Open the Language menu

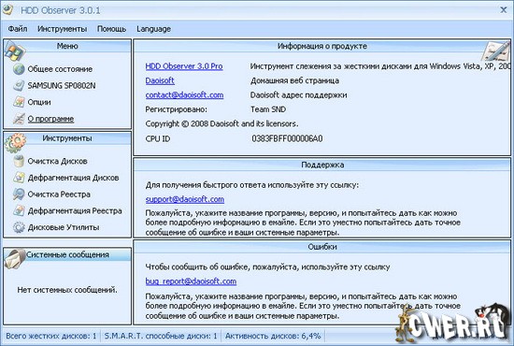[x=154, y=29]
